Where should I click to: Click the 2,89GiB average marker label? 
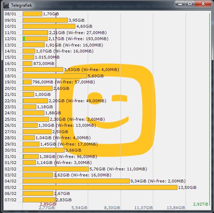coord(48,204)
